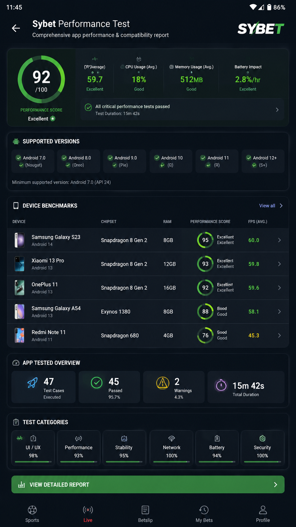Tap the Wi-Fi status bar icon
Screen dimensions: 296x527
(253, 7)
